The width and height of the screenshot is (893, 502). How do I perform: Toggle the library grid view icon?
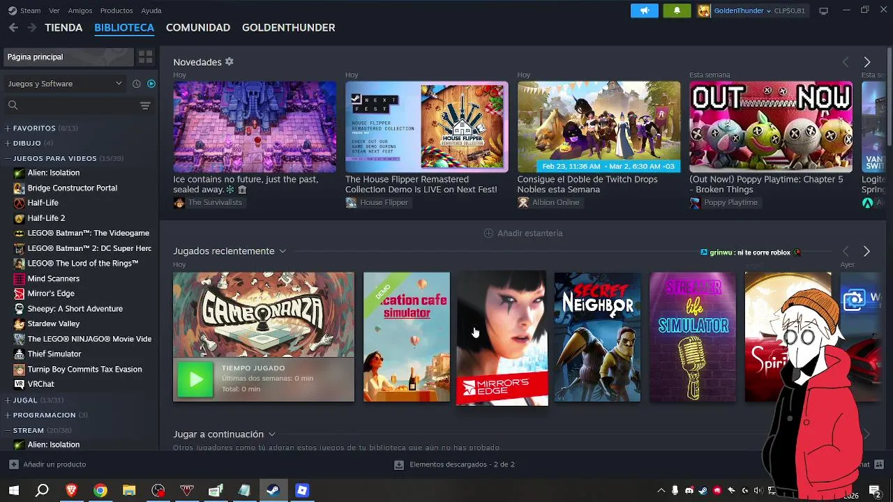(x=145, y=57)
